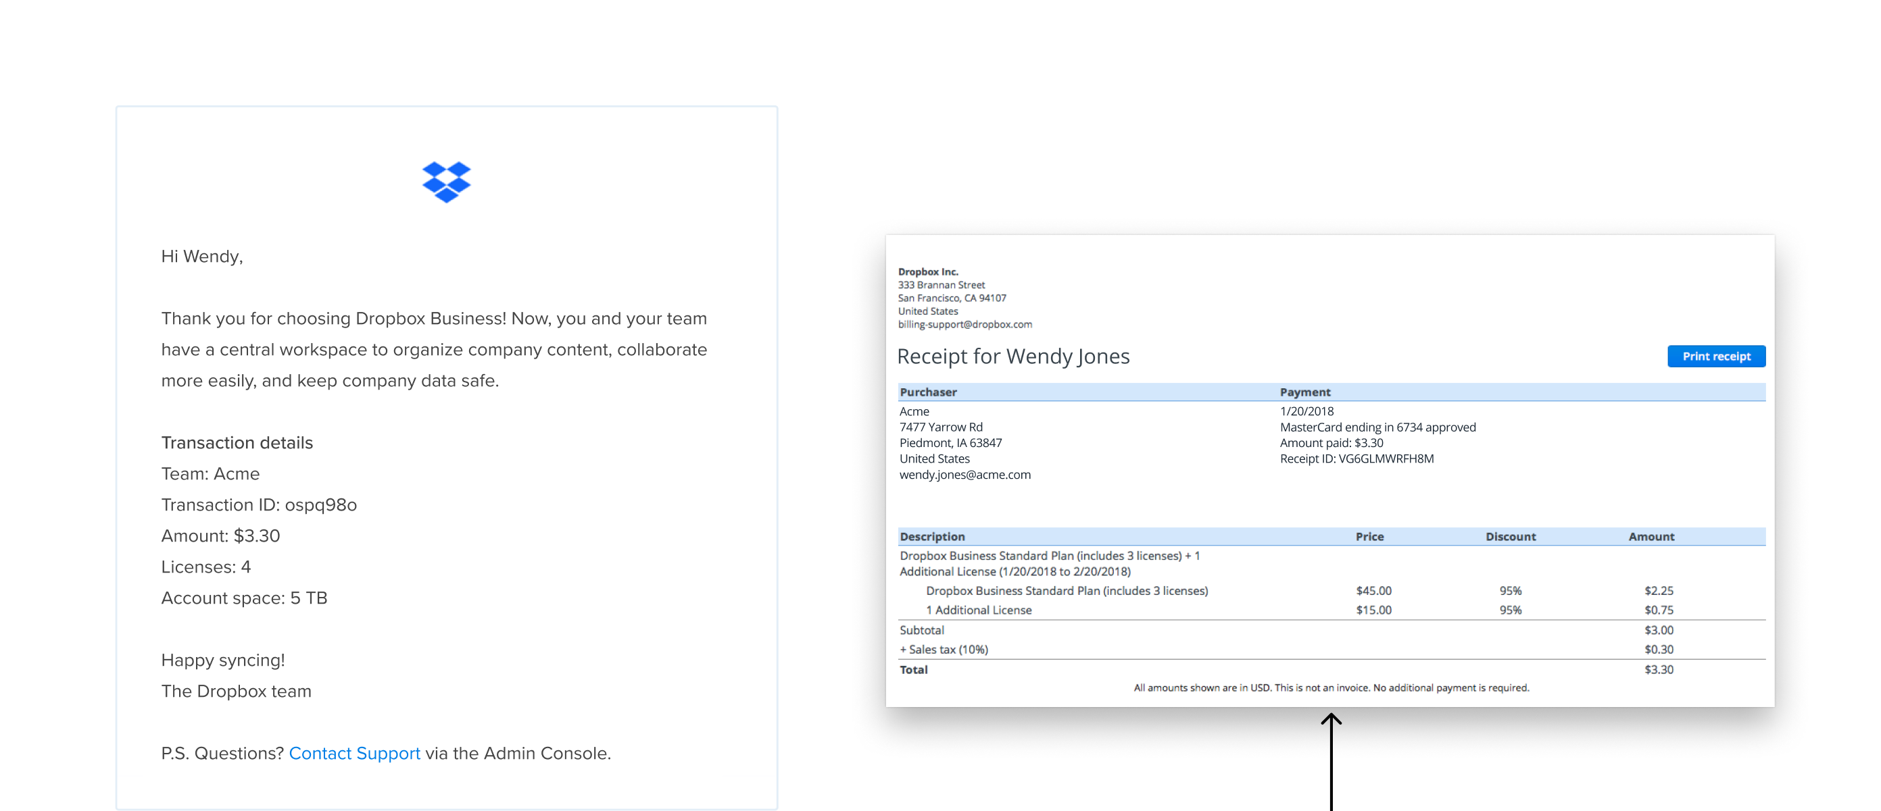Image resolution: width=1881 pixels, height=811 pixels.
Task: Click the 'Transaction details' heading
Action: pos(237,443)
